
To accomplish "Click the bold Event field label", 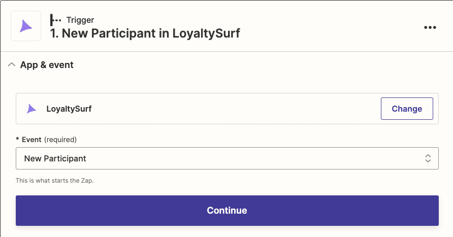I will coord(31,140).
